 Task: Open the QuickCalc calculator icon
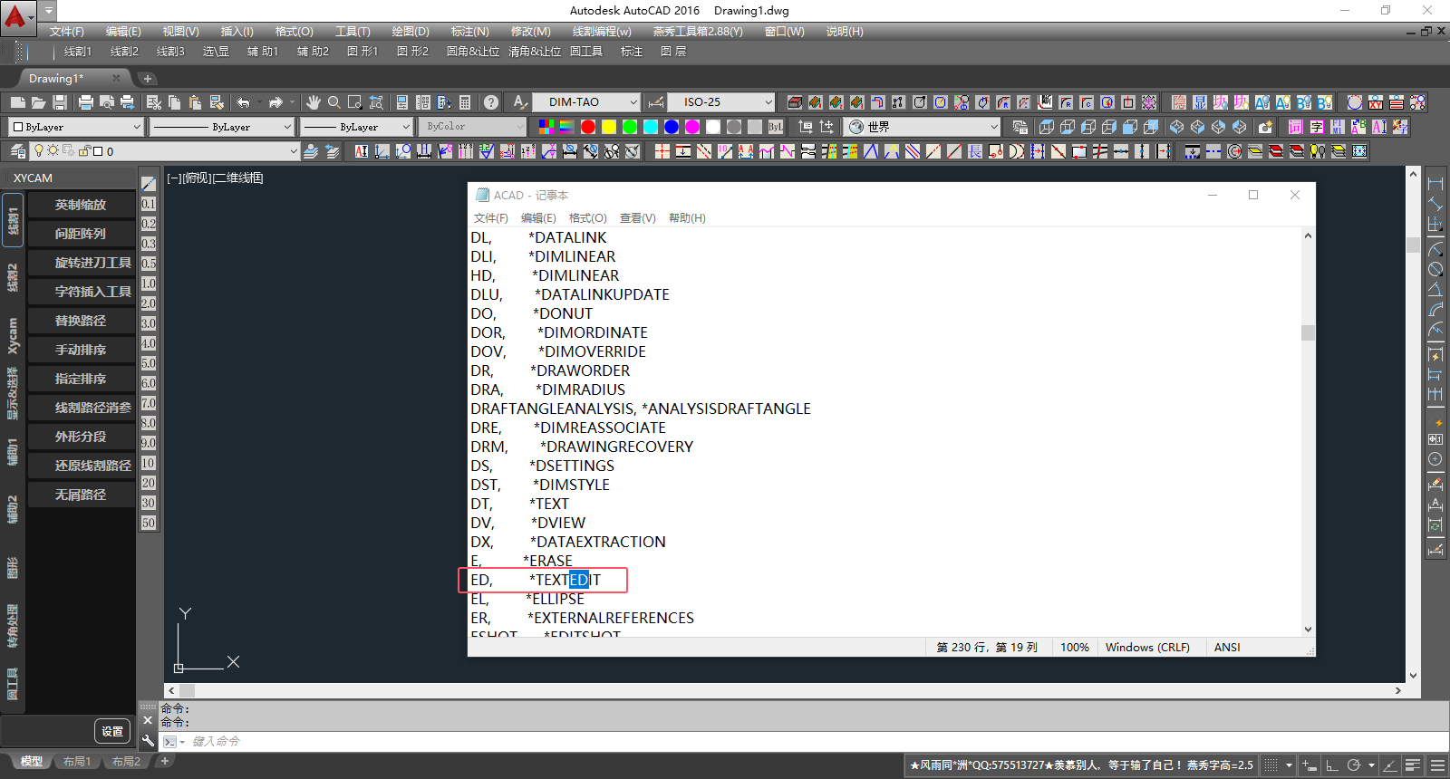click(465, 102)
